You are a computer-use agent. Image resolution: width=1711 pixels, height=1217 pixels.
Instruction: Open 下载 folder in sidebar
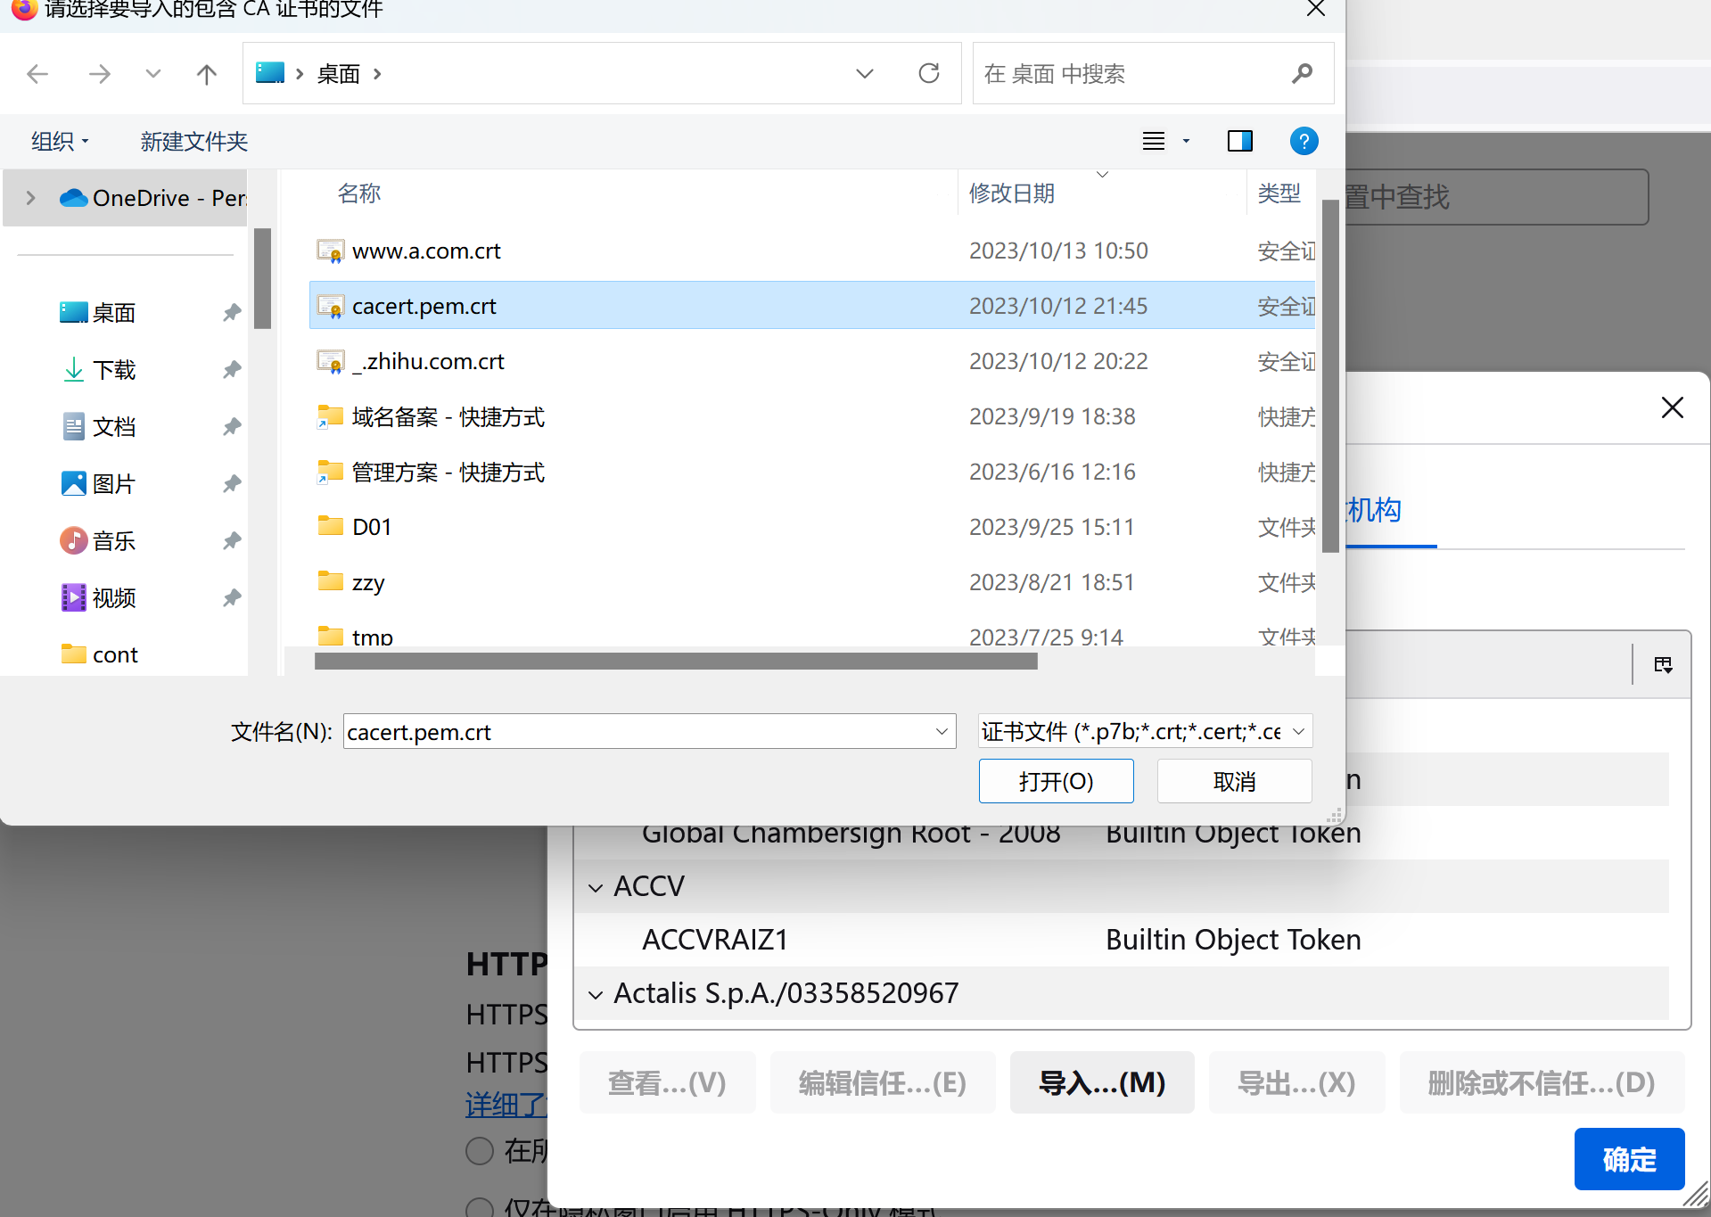[113, 370]
